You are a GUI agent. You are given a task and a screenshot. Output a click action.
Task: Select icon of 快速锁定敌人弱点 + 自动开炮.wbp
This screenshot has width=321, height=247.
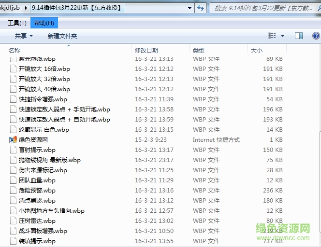click(x=14, y=119)
